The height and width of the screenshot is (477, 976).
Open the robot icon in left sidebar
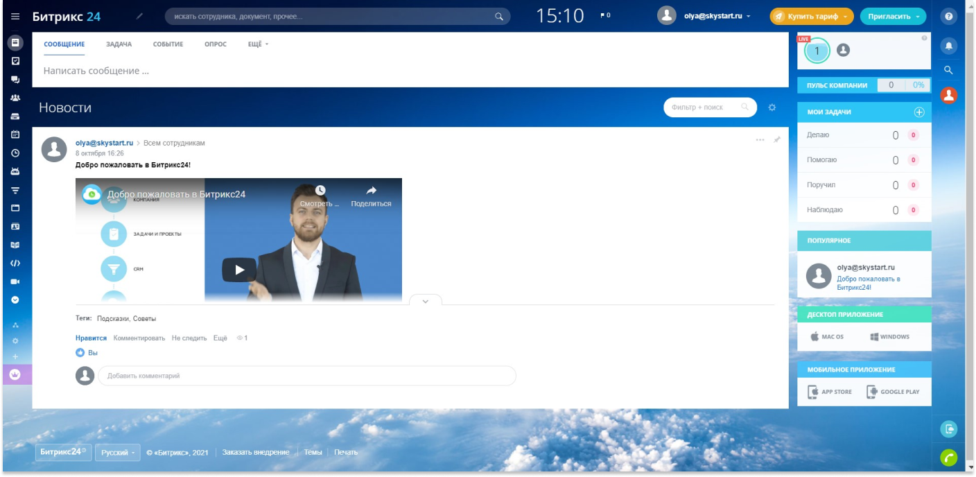(15, 171)
